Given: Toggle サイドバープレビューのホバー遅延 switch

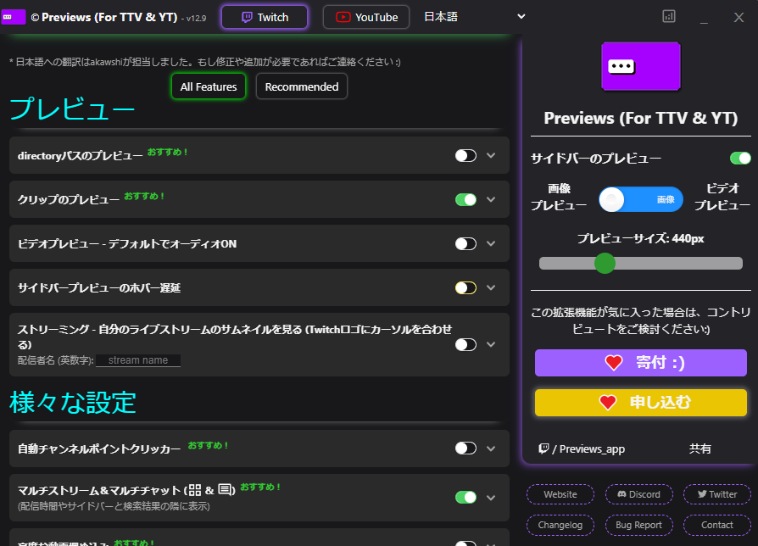Looking at the screenshot, I should tap(465, 288).
